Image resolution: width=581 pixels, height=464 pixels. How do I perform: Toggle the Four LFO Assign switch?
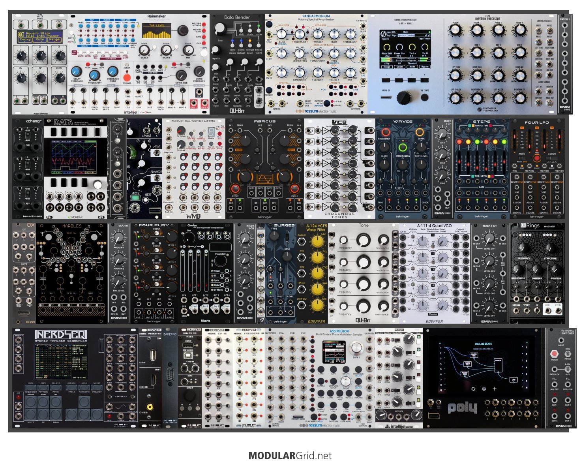click(x=552, y=159)
